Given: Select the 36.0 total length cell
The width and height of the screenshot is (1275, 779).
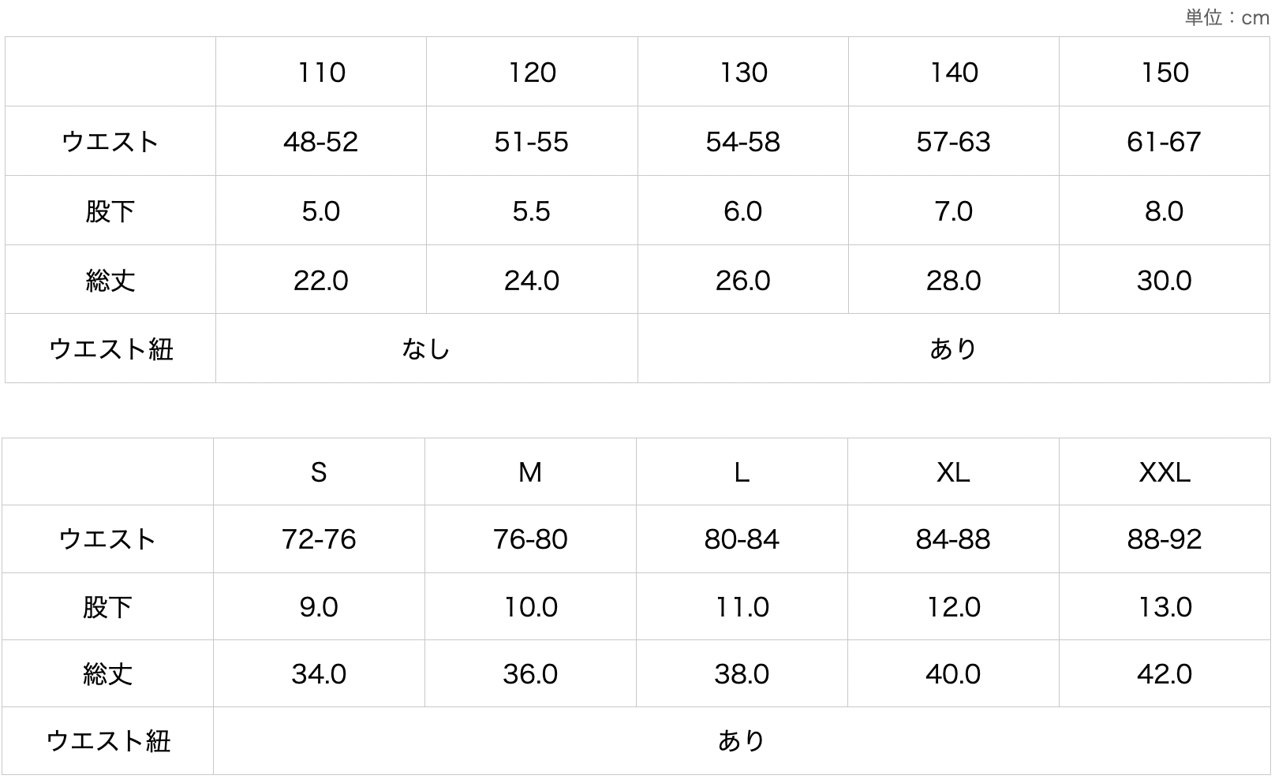Looking at the screenshot, I should click(530, 674).
